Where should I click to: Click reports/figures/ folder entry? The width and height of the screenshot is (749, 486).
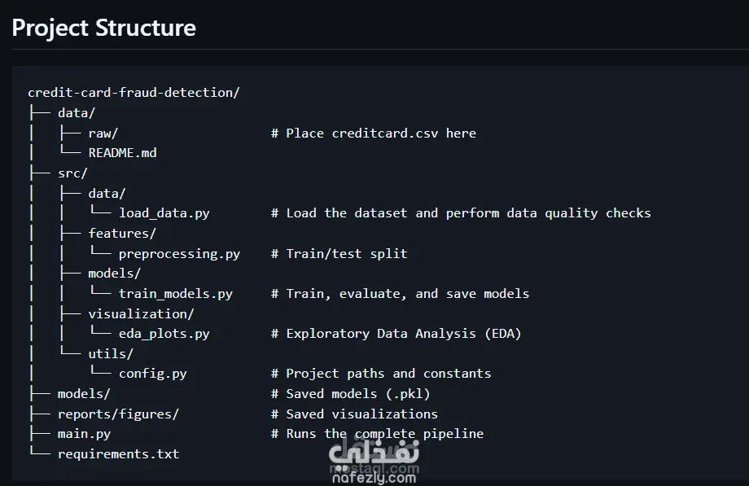point(118,414)
